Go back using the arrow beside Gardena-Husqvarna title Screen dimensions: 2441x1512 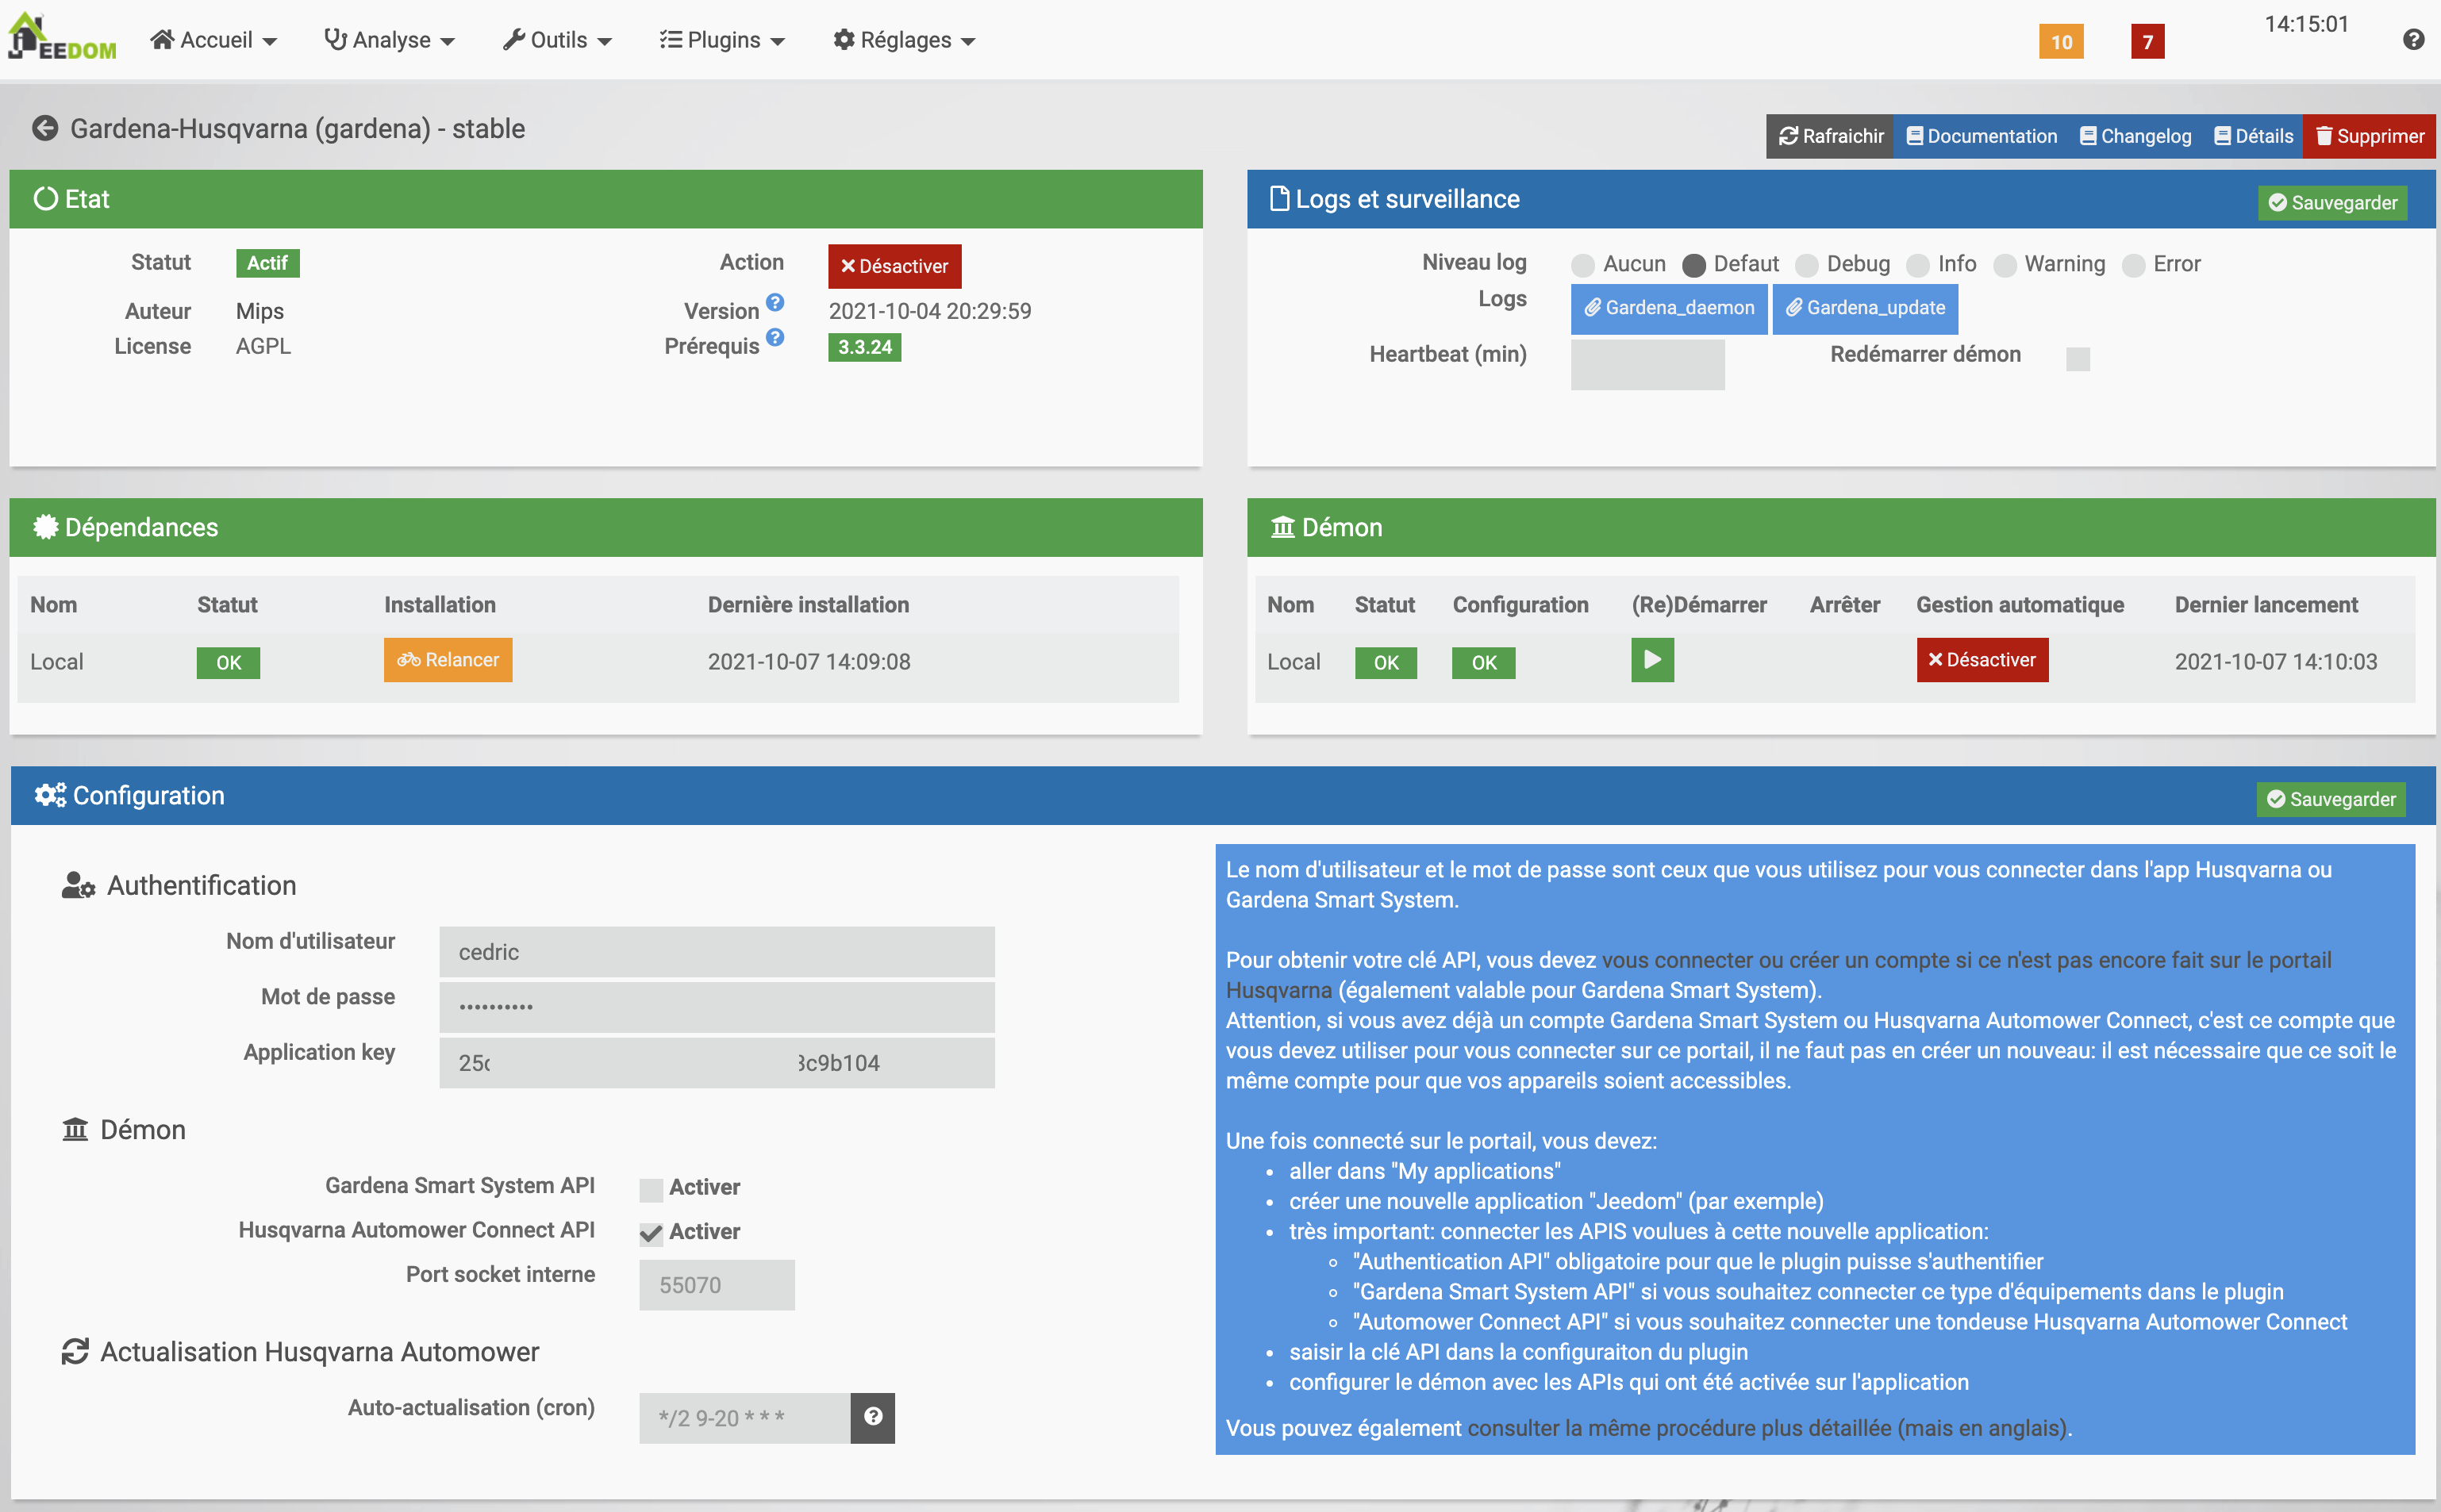coord(45,128)
